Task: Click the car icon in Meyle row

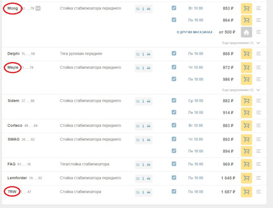Action: pos(148,68)
